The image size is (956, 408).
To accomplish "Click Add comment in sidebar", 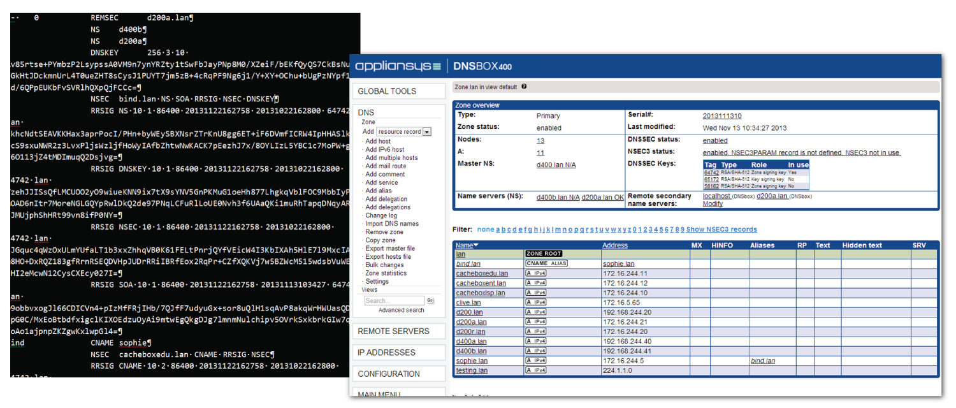I will (385, 175).
